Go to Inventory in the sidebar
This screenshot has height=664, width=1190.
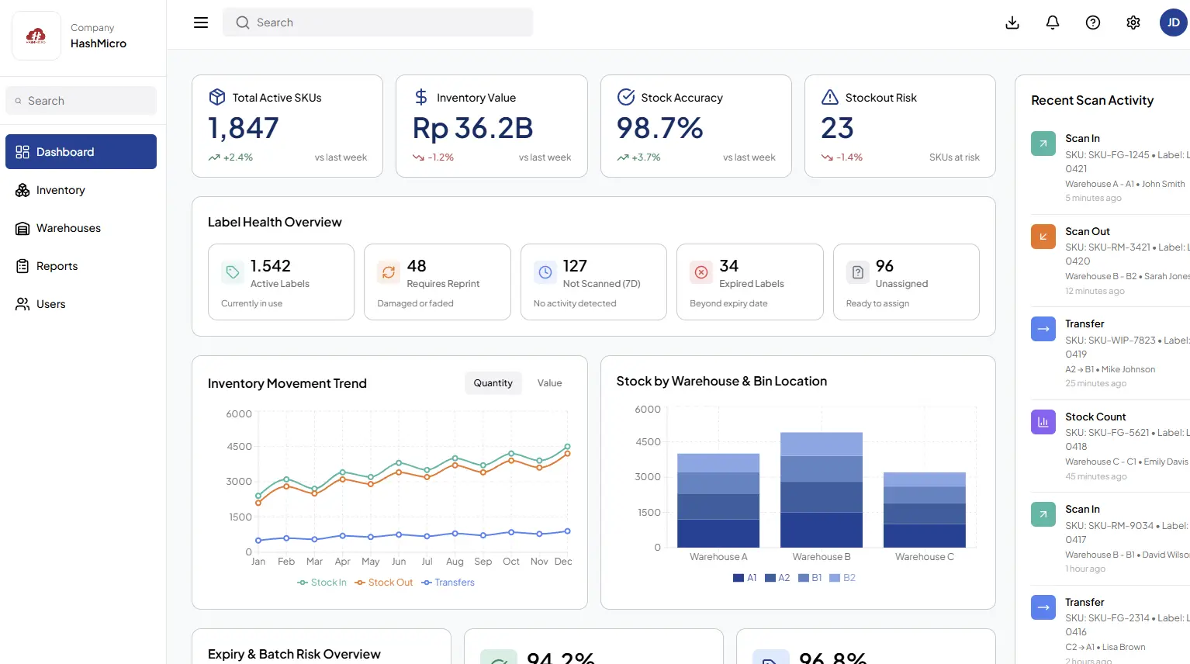(x=61, y=190)
